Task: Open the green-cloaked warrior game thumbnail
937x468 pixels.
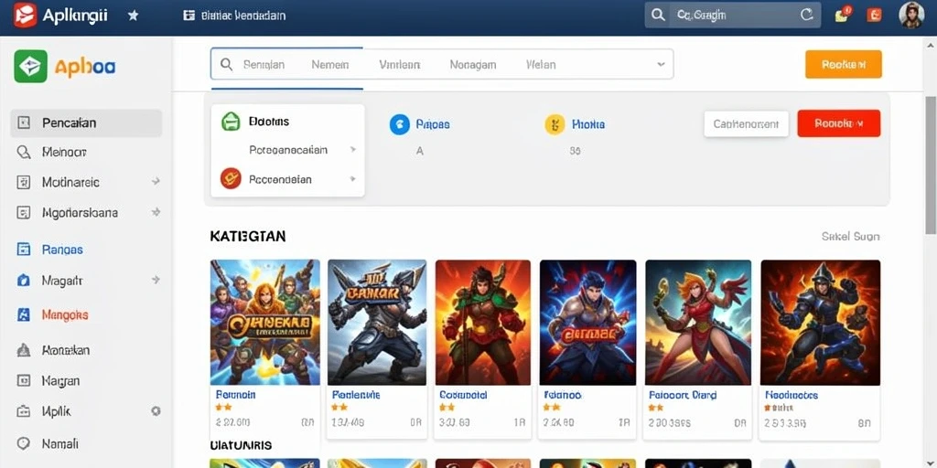Action: [482, 323]
